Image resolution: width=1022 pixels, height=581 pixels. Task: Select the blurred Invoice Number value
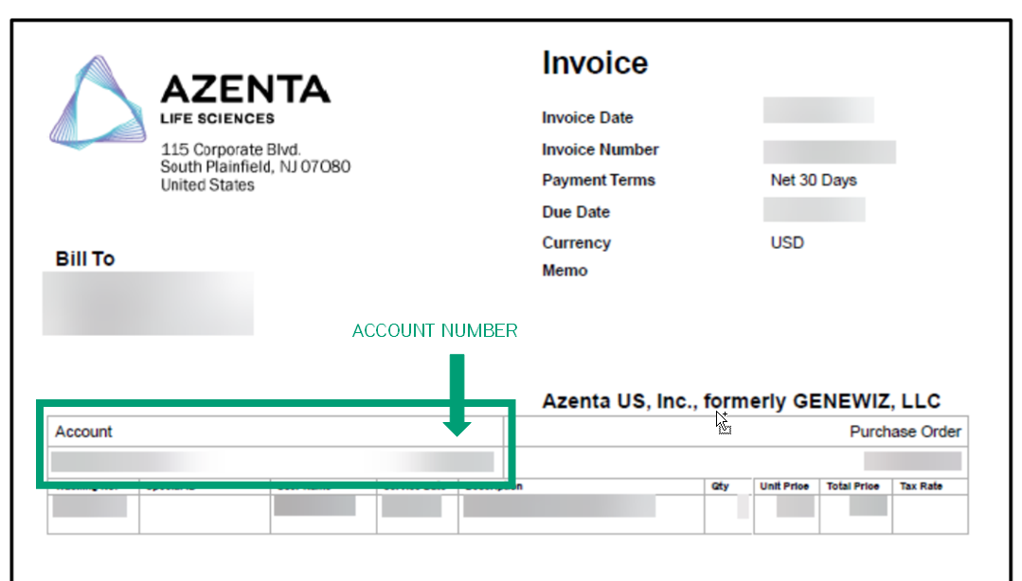(829, 151)
